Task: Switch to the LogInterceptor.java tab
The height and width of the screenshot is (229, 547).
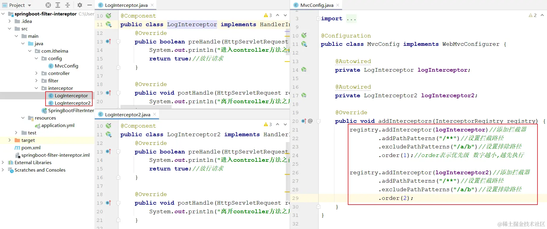Action: 126,5
